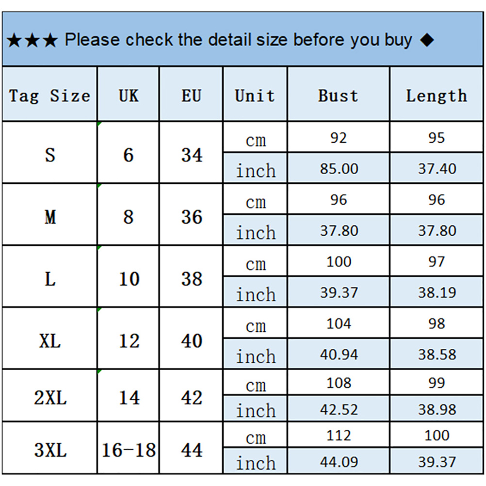
Task: Click the EU column header
Action: (191, 96)
